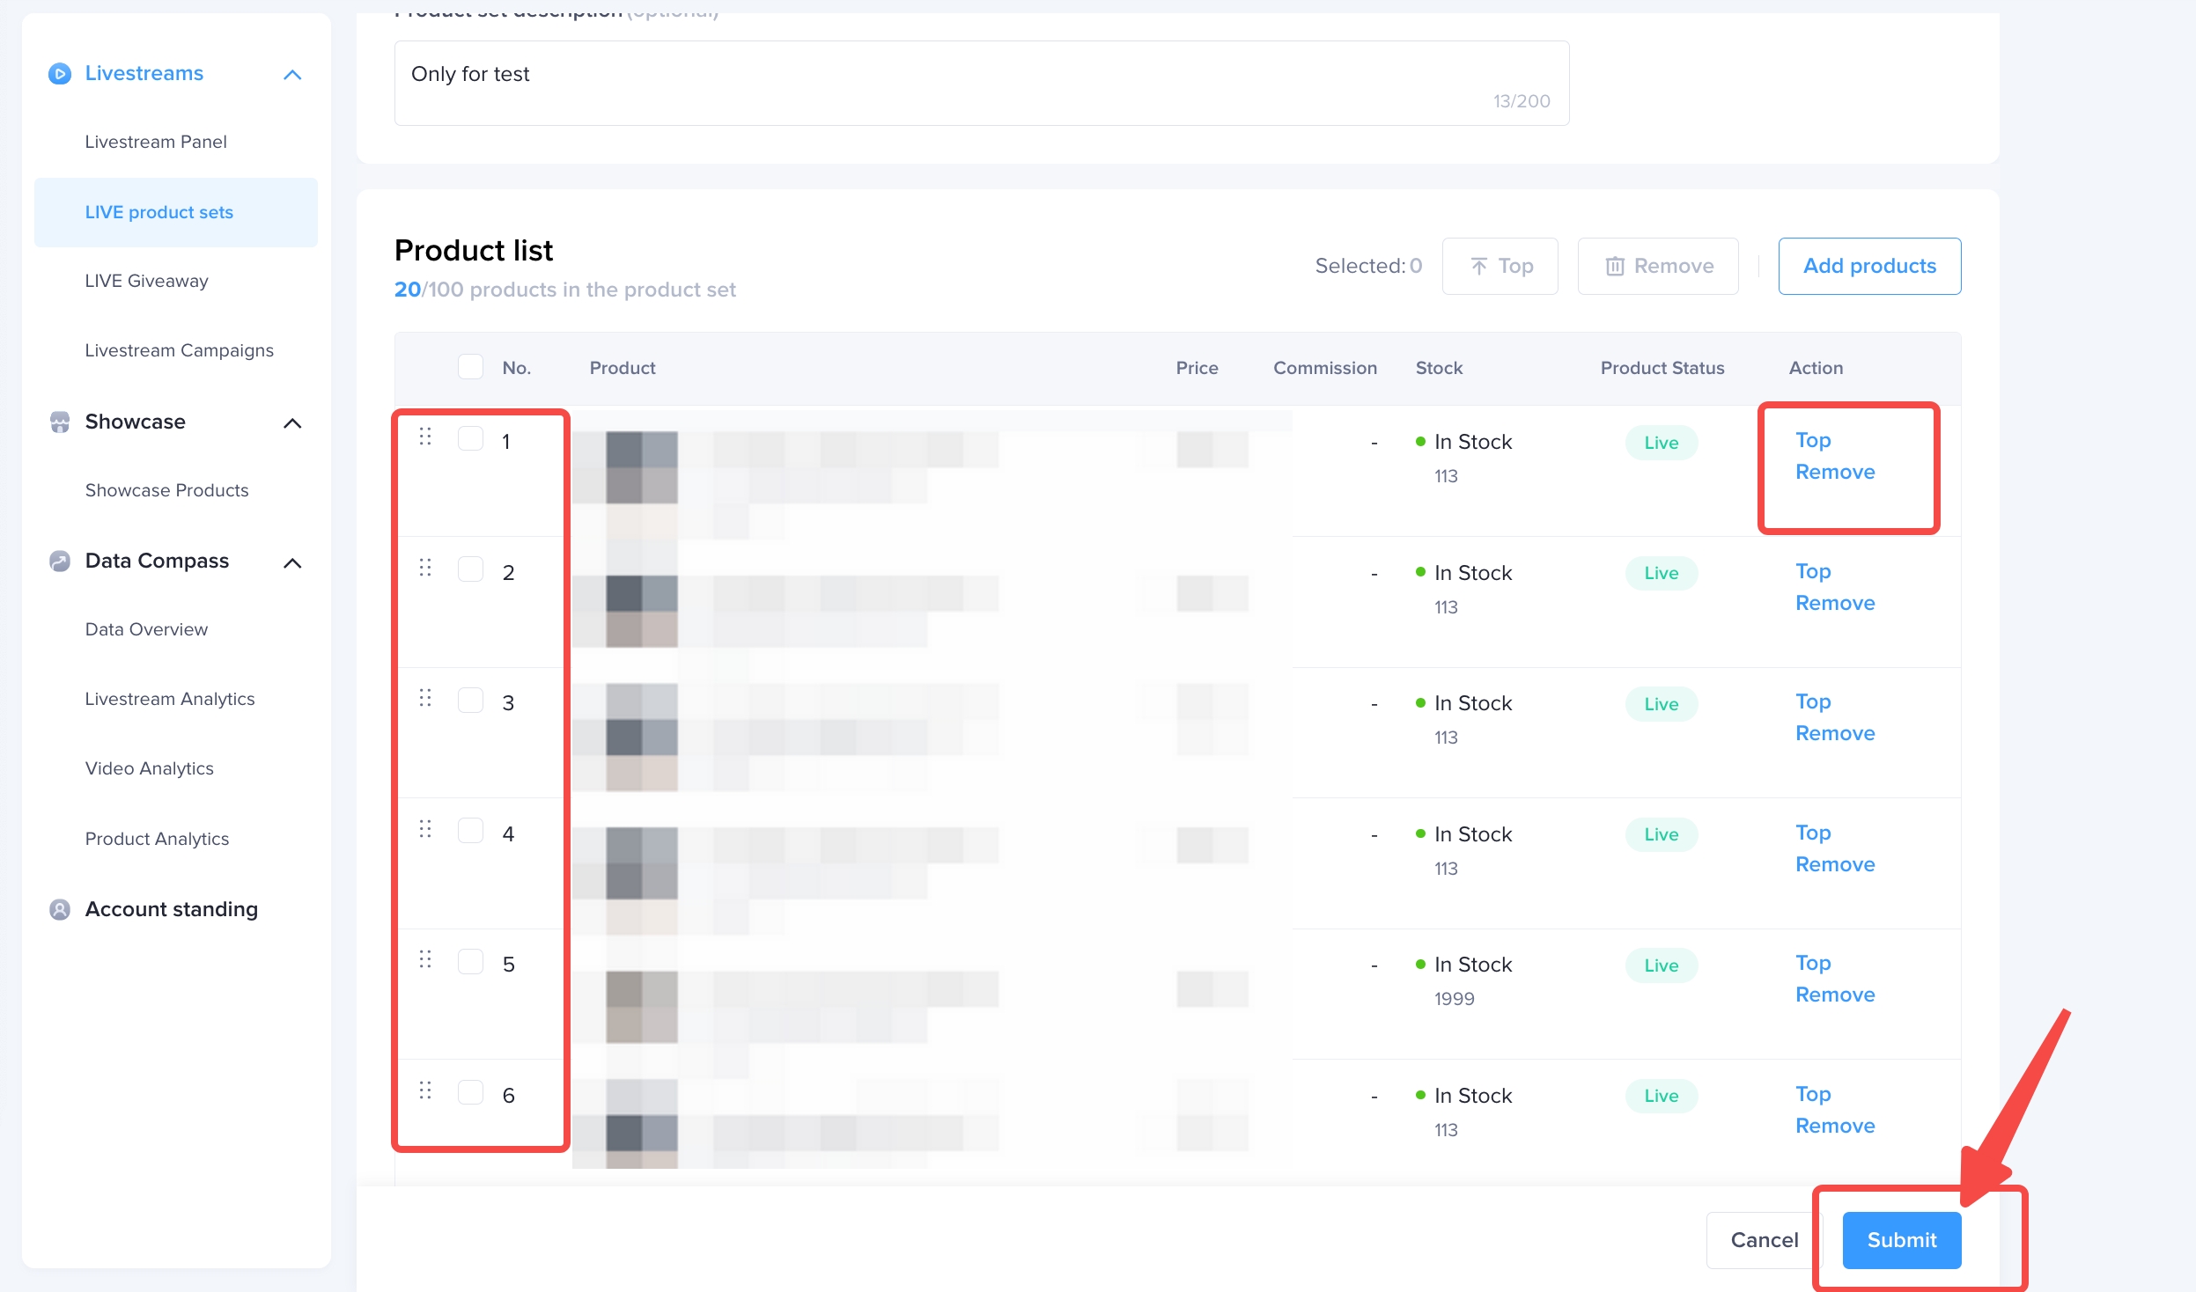Click the Livestreams play icon in sidebar
This screenshot has width=2196, height=1292.
tap(59, 73)
